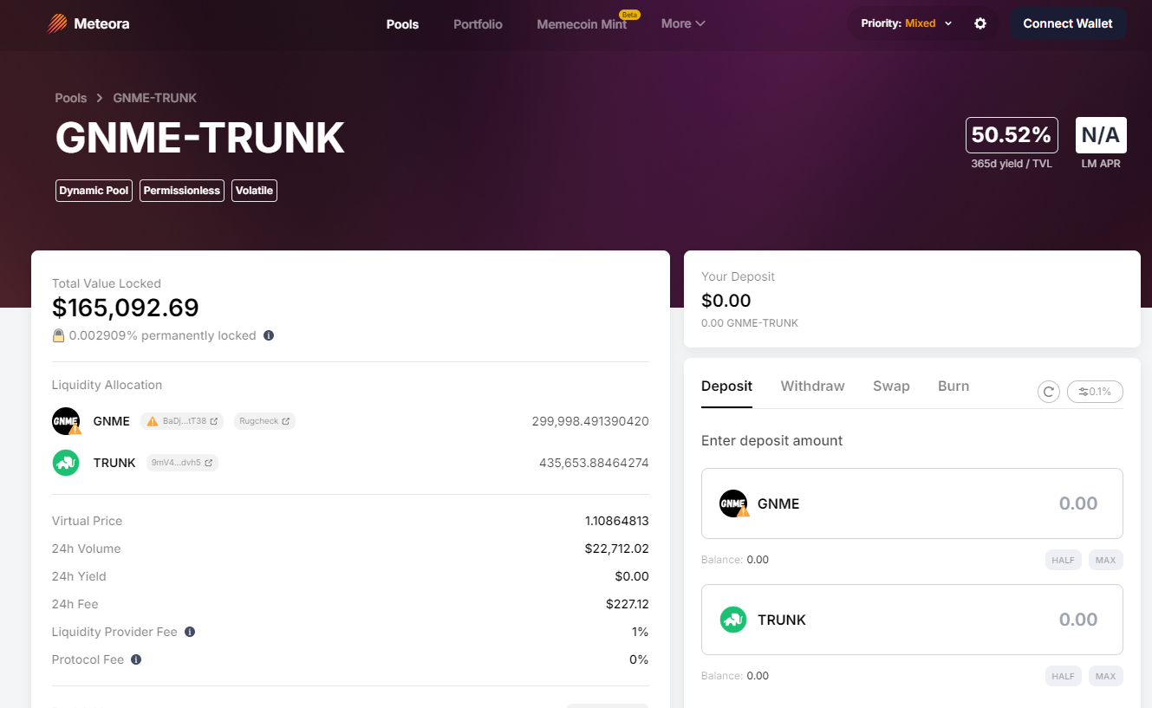Screen dimensions: 1152x708
Task: Open the 0.1% slippage settings
Action: tap(1095, 392)
